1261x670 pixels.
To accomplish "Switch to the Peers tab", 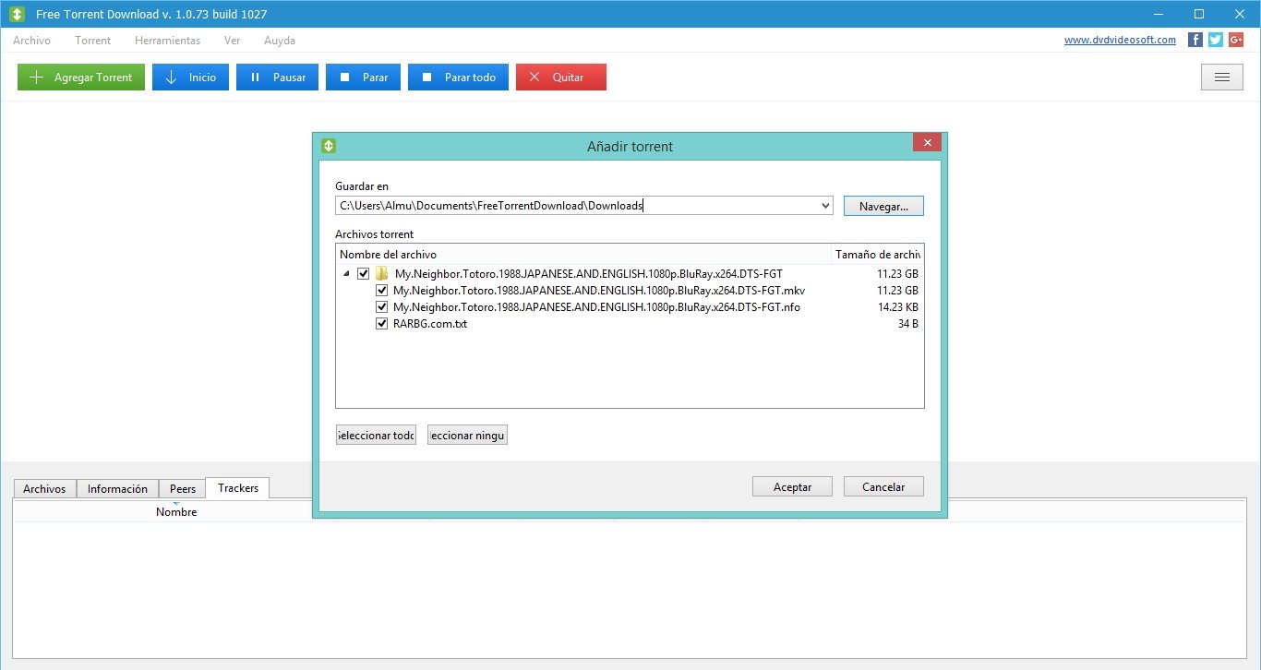I will click(x=183, y=489).
